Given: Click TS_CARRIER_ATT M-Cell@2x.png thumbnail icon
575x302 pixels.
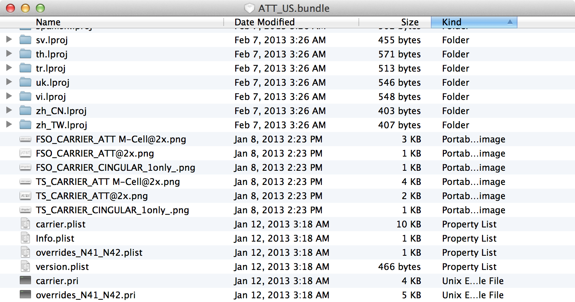Looking at the screenshot, I should pyautogui.click(x=25, y=182).
